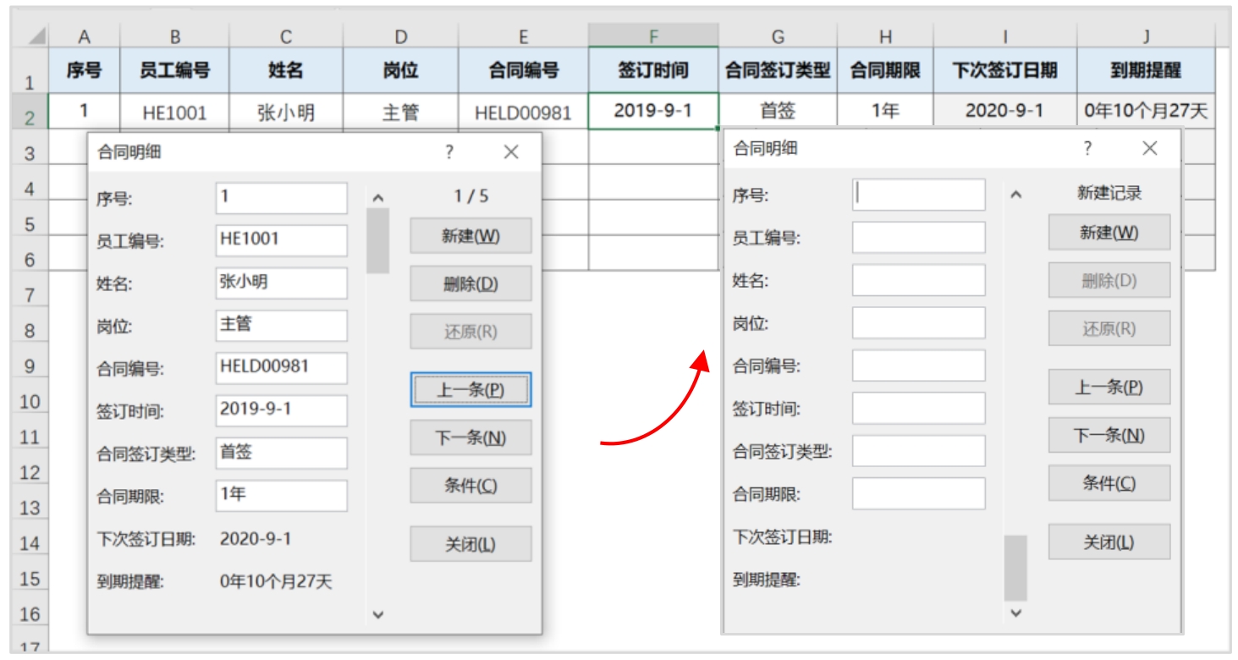Select column A header
This screenshot has height=660, width=1238.
[x=84, y=36]
